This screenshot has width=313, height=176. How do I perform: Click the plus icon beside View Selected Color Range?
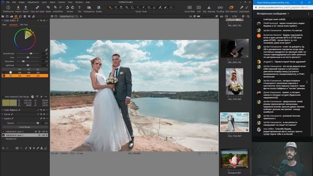41,97
